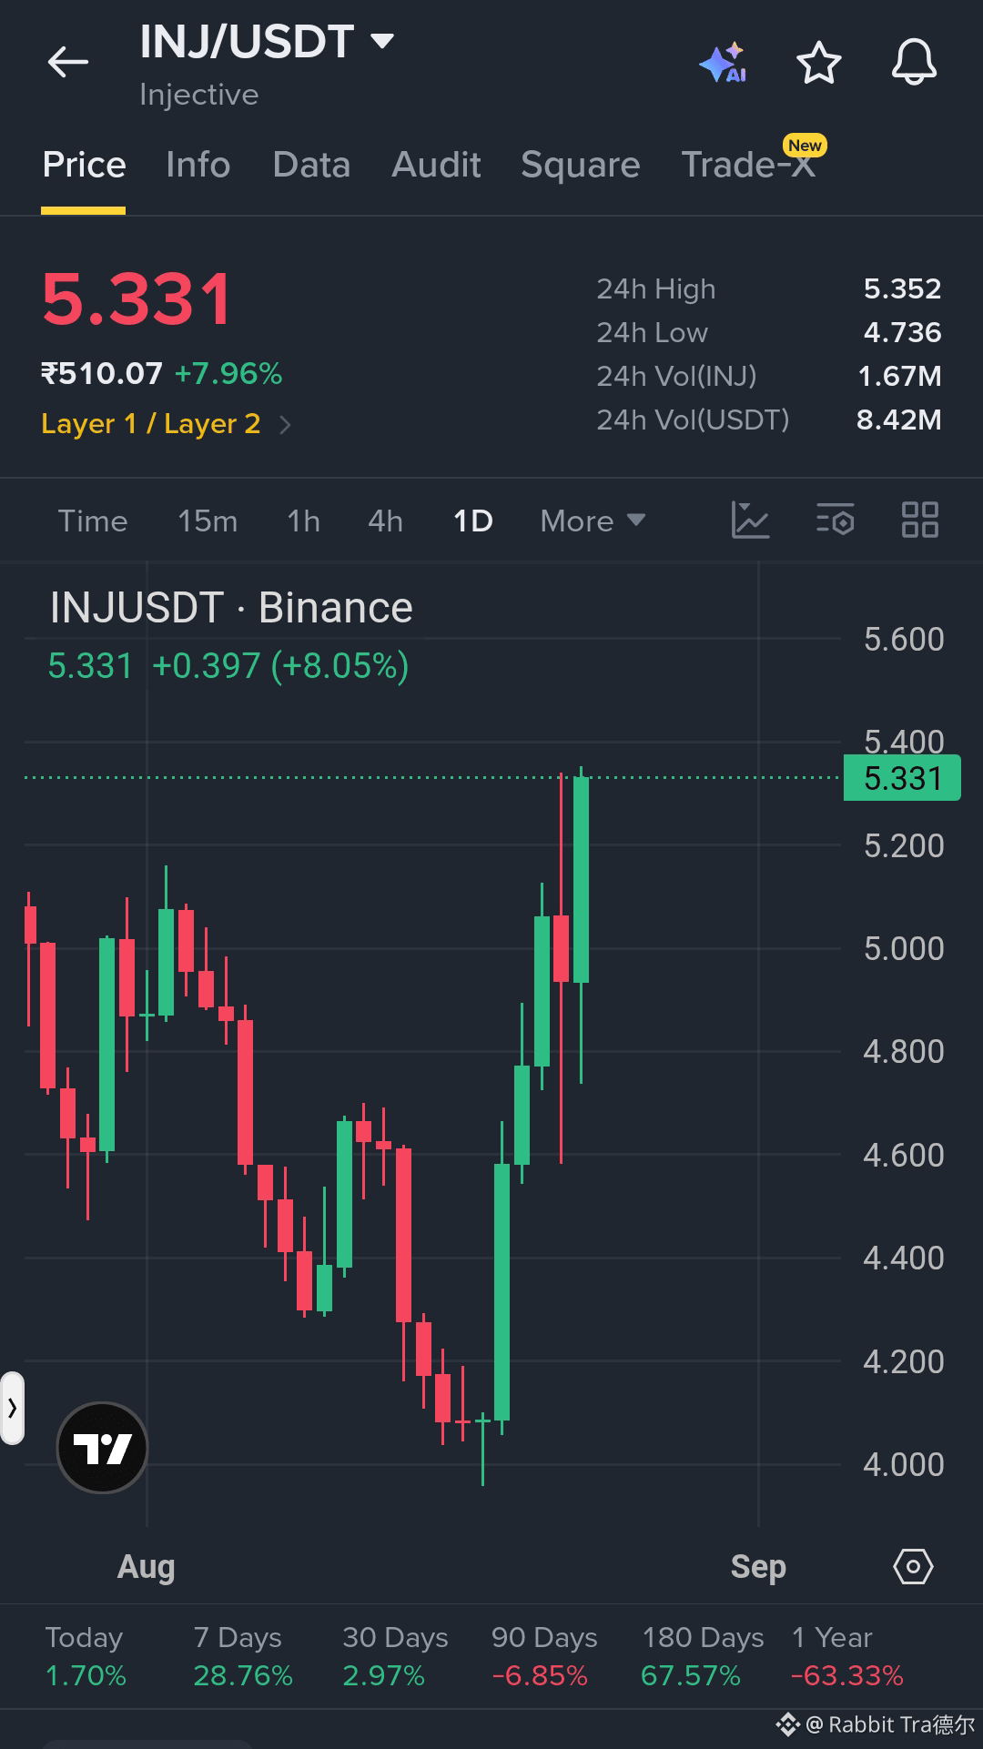
Task: Open chart settings hexagon icon
Action: pyautogui.click(x=913, y=1566)
